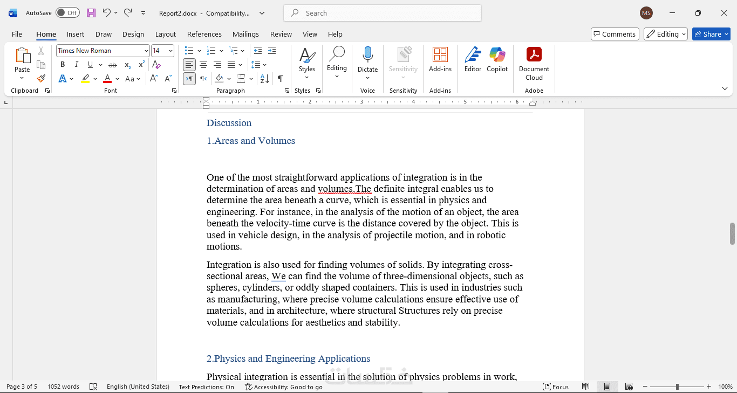Open the numbering library dropdown arrow
The image size is (737, 393).
pyautogui.click(x=221, y=51)
